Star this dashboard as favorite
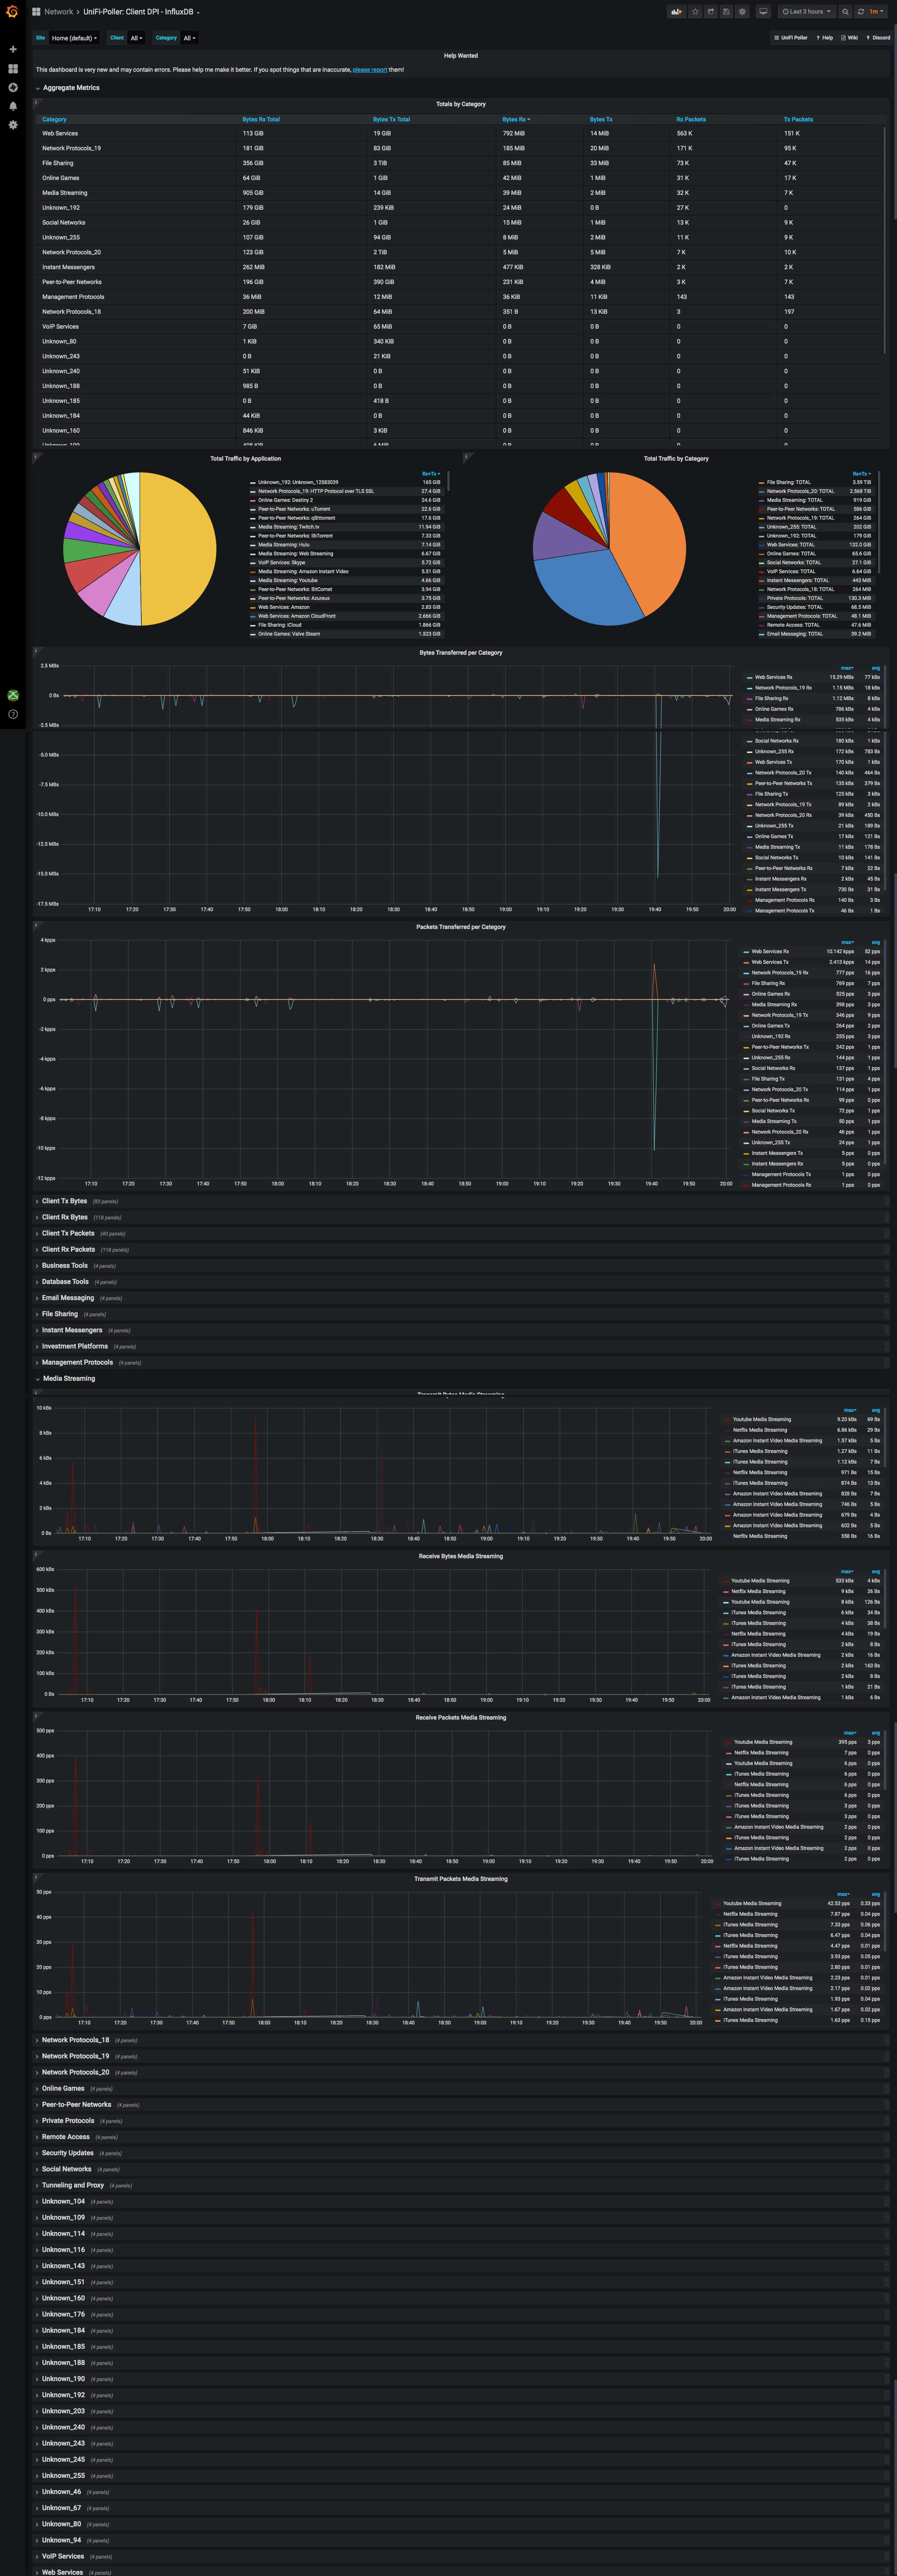This screenshot has width=897, height=2576. click(x=695, y=12)
